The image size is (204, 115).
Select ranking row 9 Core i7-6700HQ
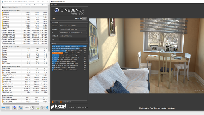click(x=69, y=64)
